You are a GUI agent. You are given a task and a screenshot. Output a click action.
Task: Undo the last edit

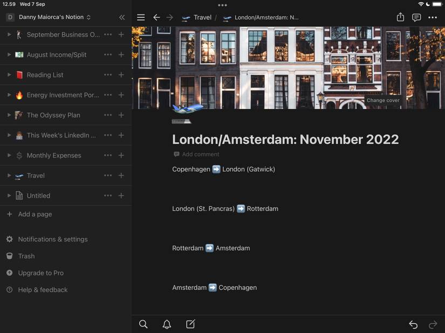[413, 324]
